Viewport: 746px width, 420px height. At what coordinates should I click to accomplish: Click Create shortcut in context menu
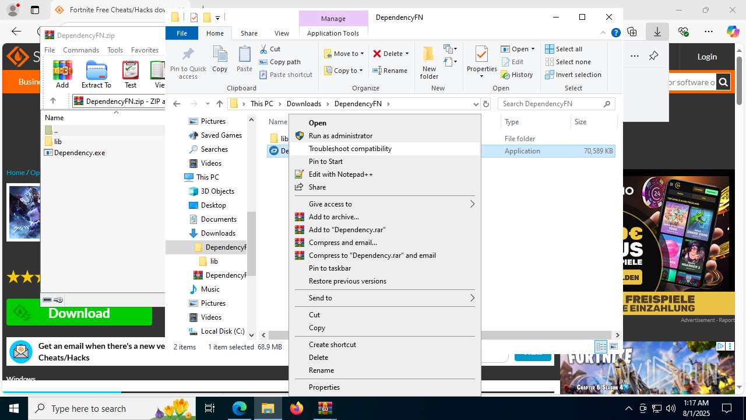point(385,345)
